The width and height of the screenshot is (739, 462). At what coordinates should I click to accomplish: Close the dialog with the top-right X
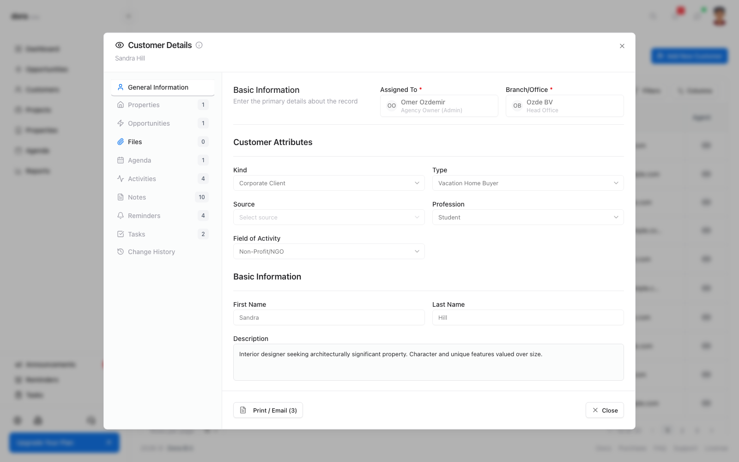pyautogui.click(x=622, y=46)
